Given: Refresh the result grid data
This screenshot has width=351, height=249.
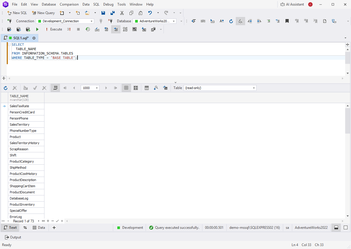Looking at the screenshot, I should [x=6, y=88].
